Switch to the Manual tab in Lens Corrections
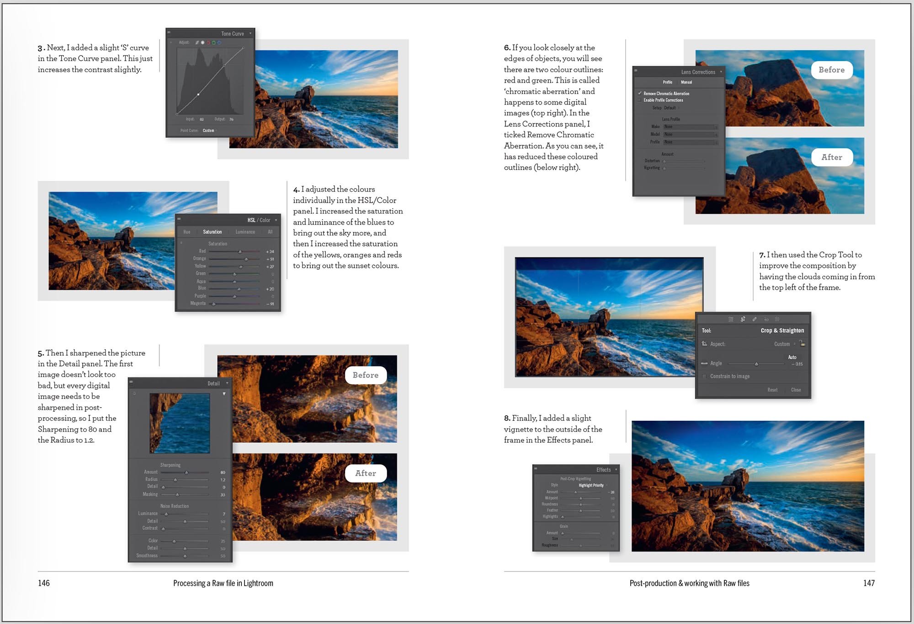The width and height of the screenshot is (914, 624). tap(687, 82)
